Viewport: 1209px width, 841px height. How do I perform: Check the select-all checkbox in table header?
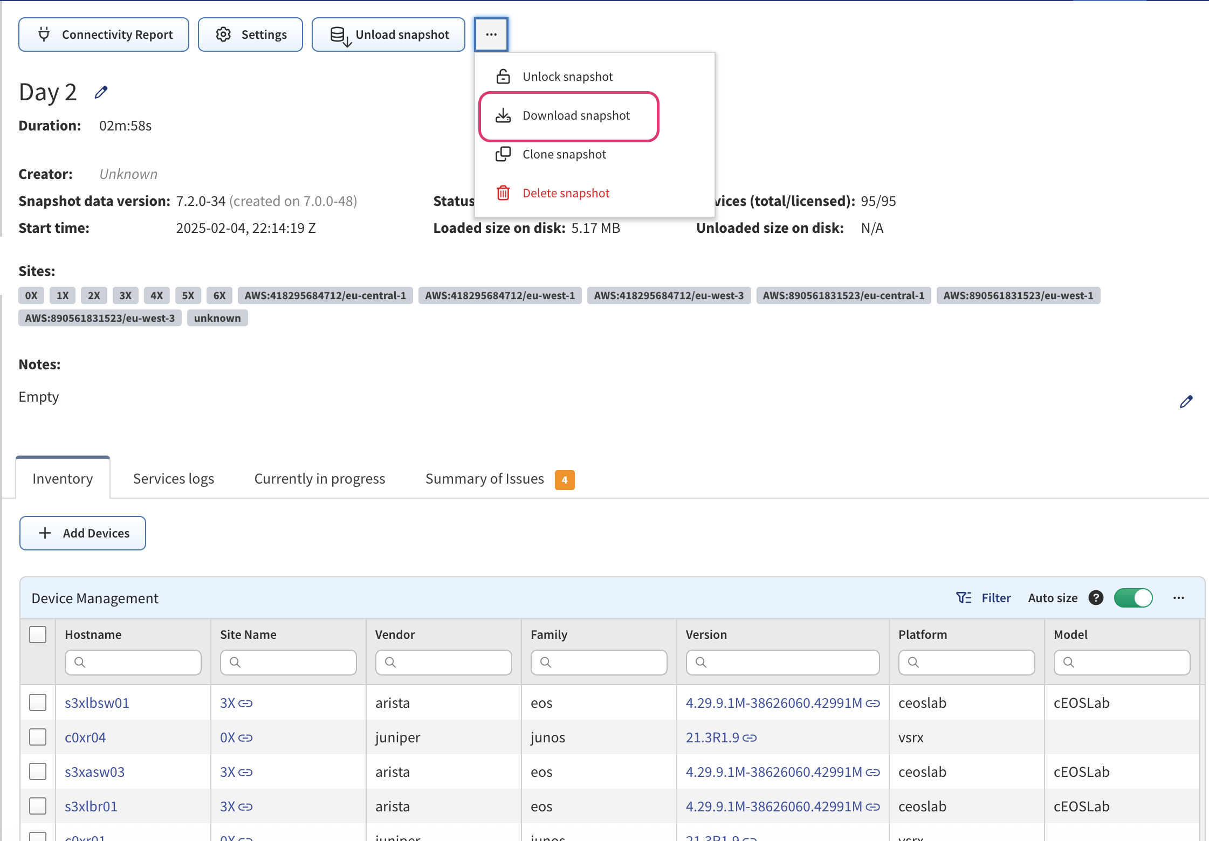pos(38,635)
